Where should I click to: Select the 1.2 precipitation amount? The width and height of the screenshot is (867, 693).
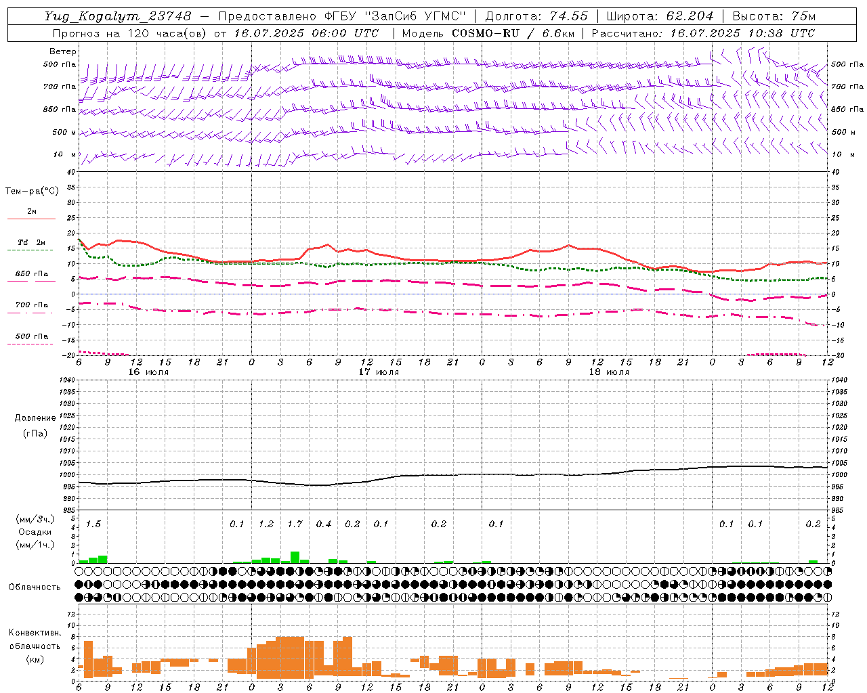tap(266, 524)
